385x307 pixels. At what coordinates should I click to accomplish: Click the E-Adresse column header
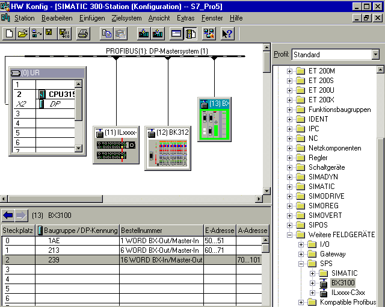[x=220, y=231]
